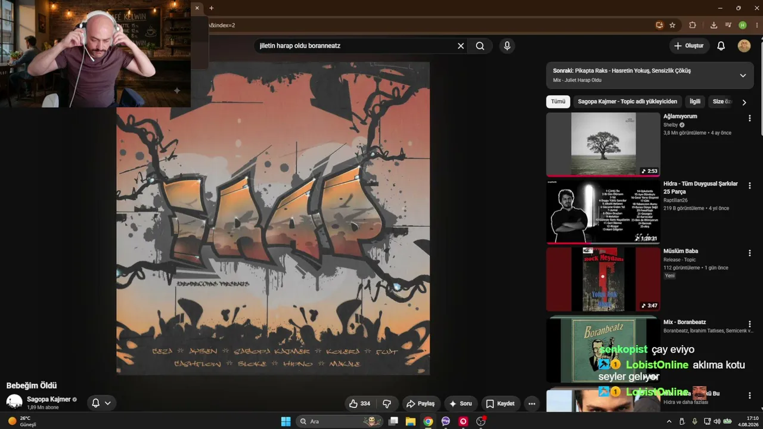Save the video with Kaydet
This screenshot has height=429, width=763.
(x=500, y=403)
